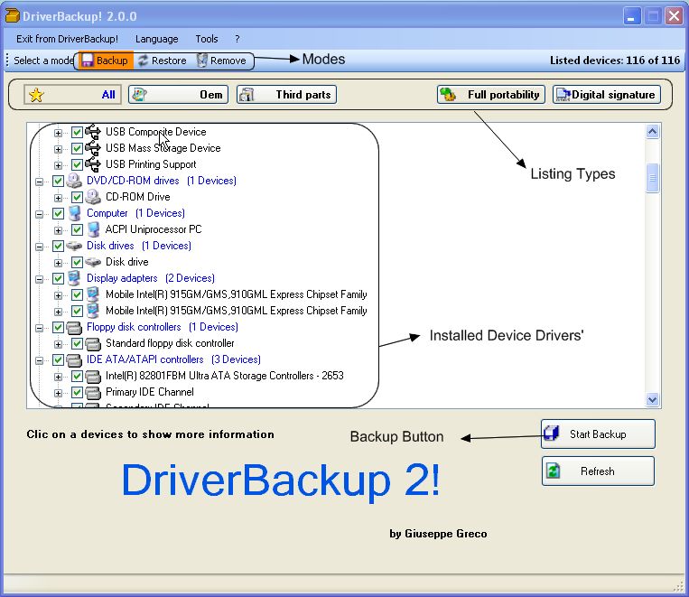Image resolution: width=689 pixels, height=597 pixels.
Task: Collapse the Floppy disk controllers category
Action: point(39,328)
